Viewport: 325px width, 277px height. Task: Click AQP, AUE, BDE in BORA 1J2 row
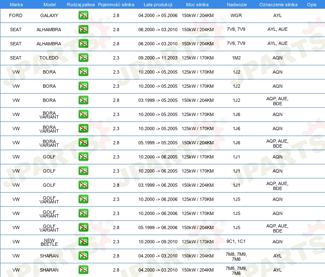click(278, 101)
